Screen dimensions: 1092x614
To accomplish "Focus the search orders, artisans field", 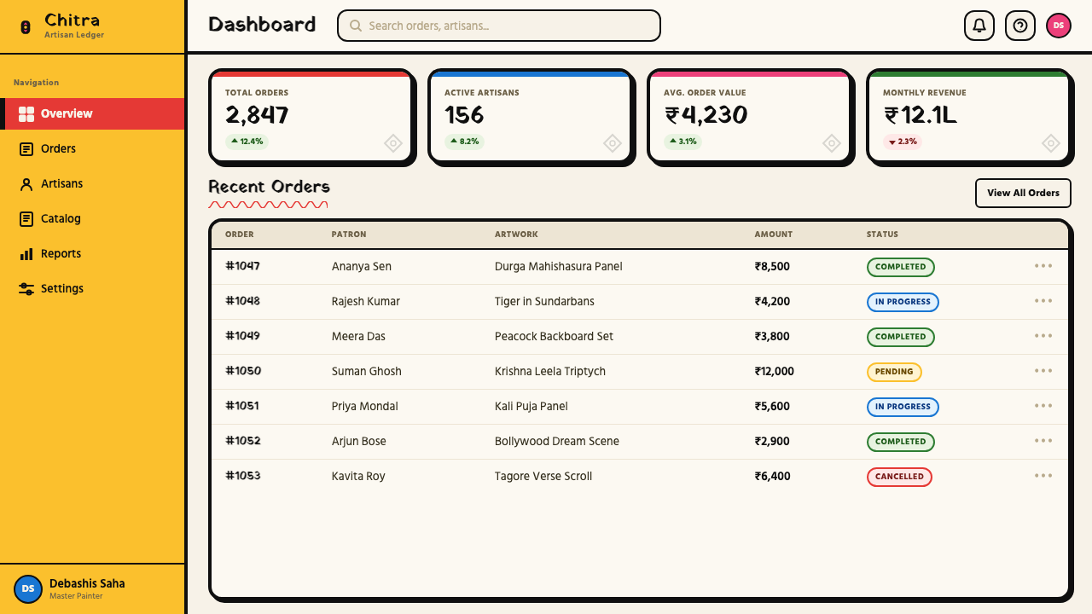I will coord(499,26).
